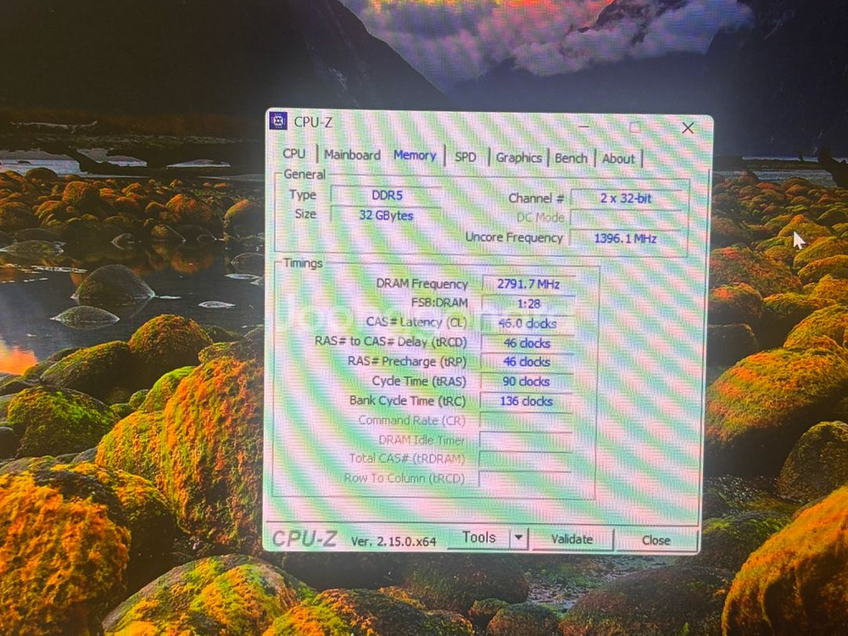Image resolution: width=848 pixels, height=636 pixels.
Task: Click the empty Row To Column field
Action: pyautogui.click(x=525, y=479)
